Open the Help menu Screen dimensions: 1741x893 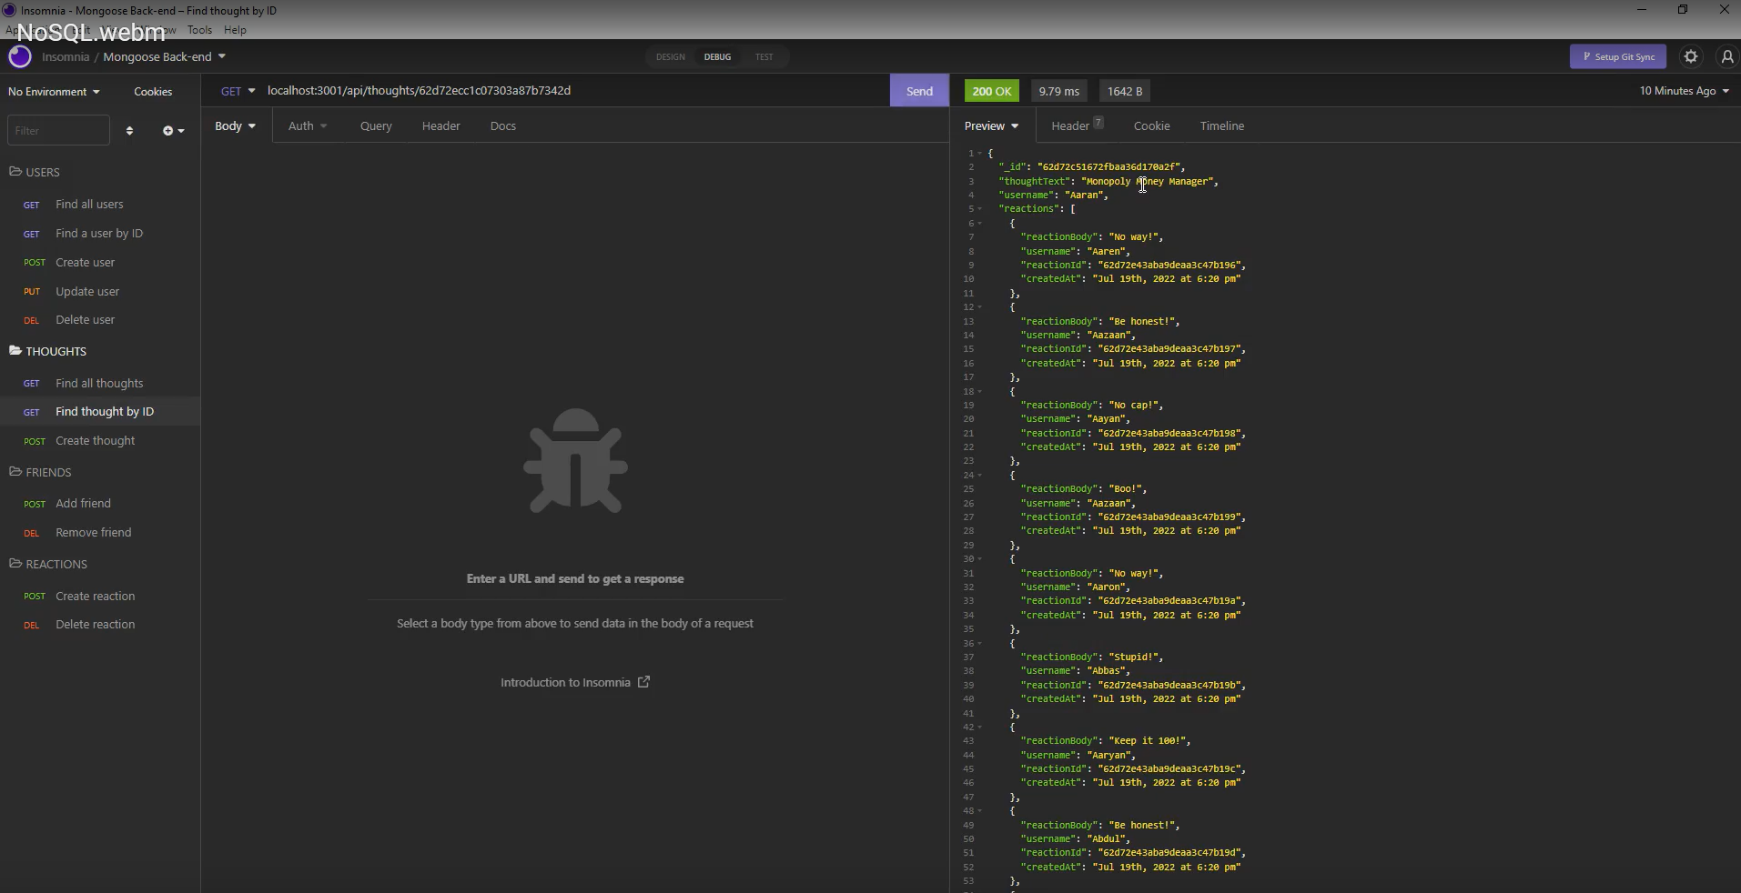click(235, 30)
